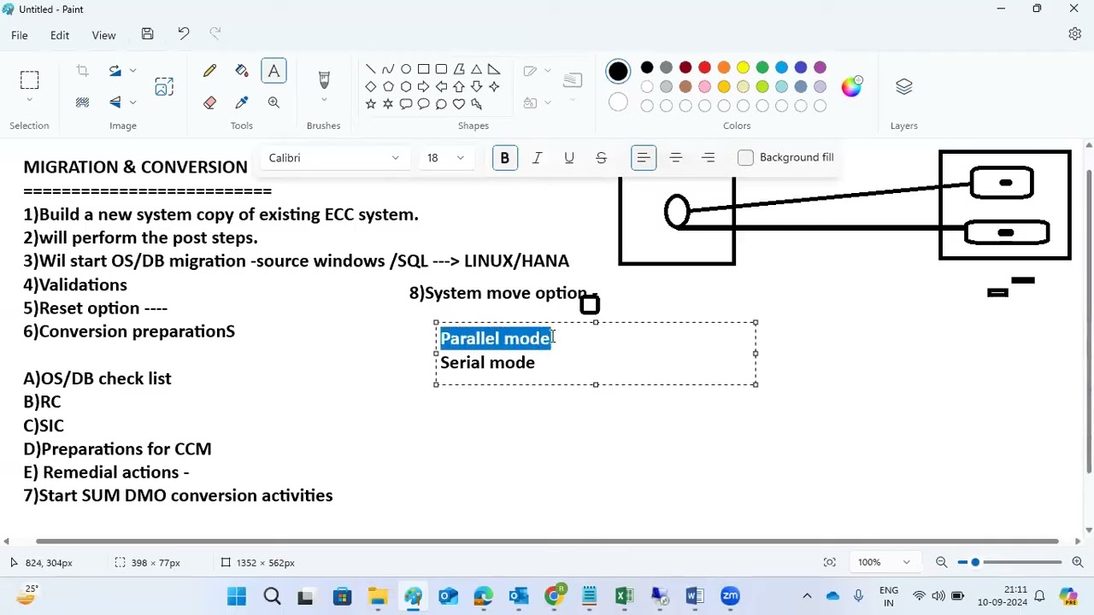The height and width of the screenshot is (615, 1094).
Task: Toggle Italic text formatting
Action: [x=537, y=158]
